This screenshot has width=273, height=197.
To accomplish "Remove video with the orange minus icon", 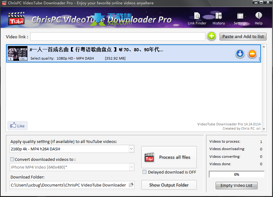I will click(252, 54).
